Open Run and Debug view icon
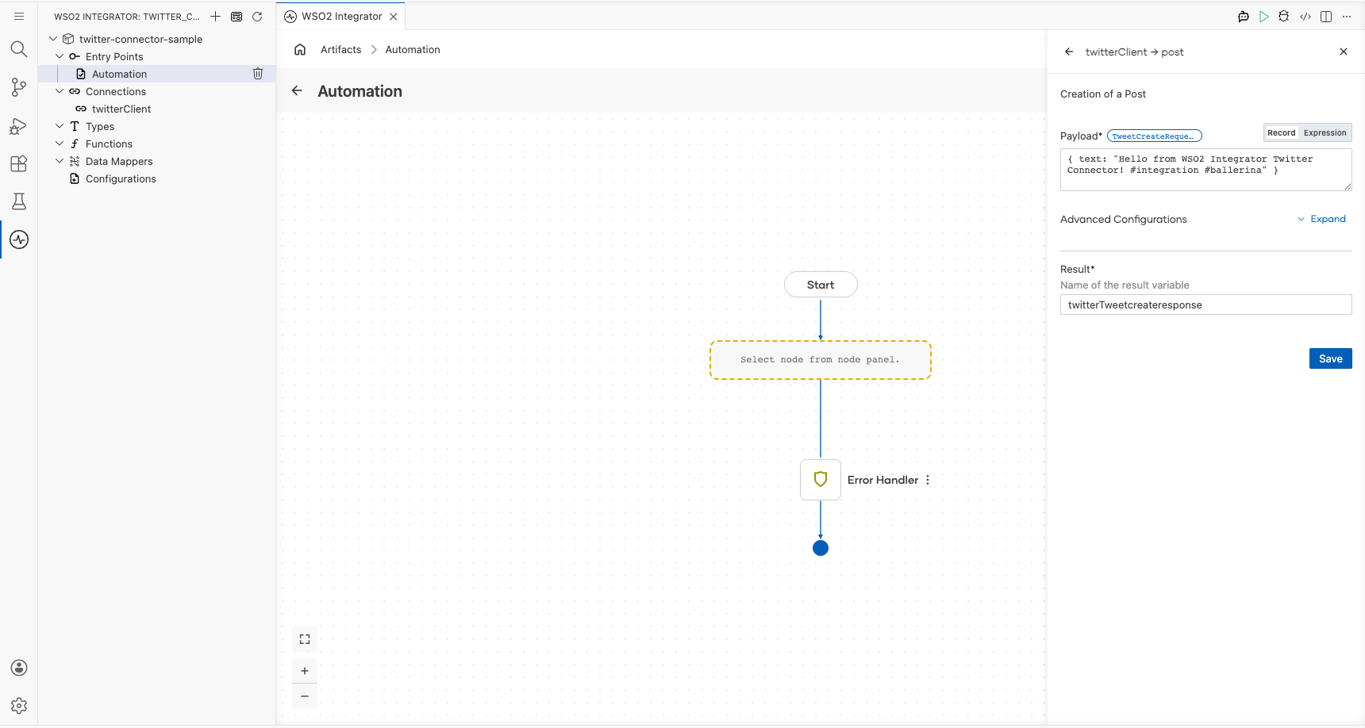This screenshot has height=728, width=1365. [19, 126]
